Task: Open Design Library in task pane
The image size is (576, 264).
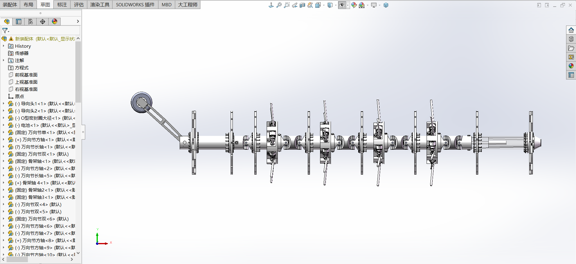Action: 571,39
